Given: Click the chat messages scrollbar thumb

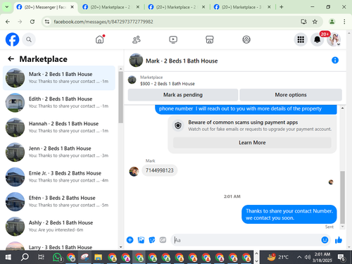Looking at the screenshot, I should point(343,197).
